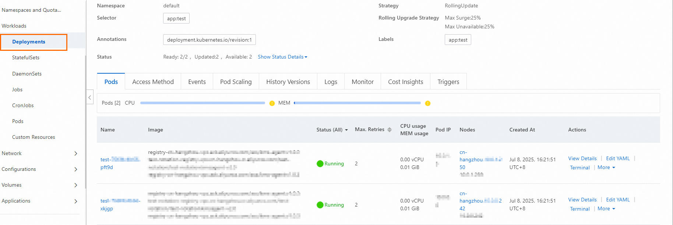Expand the Configurations sidebar section

pyautogui.click(x=76, y=169)
